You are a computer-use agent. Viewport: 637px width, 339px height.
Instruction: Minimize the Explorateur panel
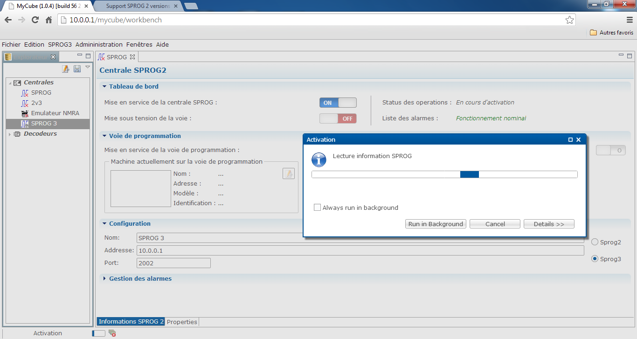coord(80,55)
